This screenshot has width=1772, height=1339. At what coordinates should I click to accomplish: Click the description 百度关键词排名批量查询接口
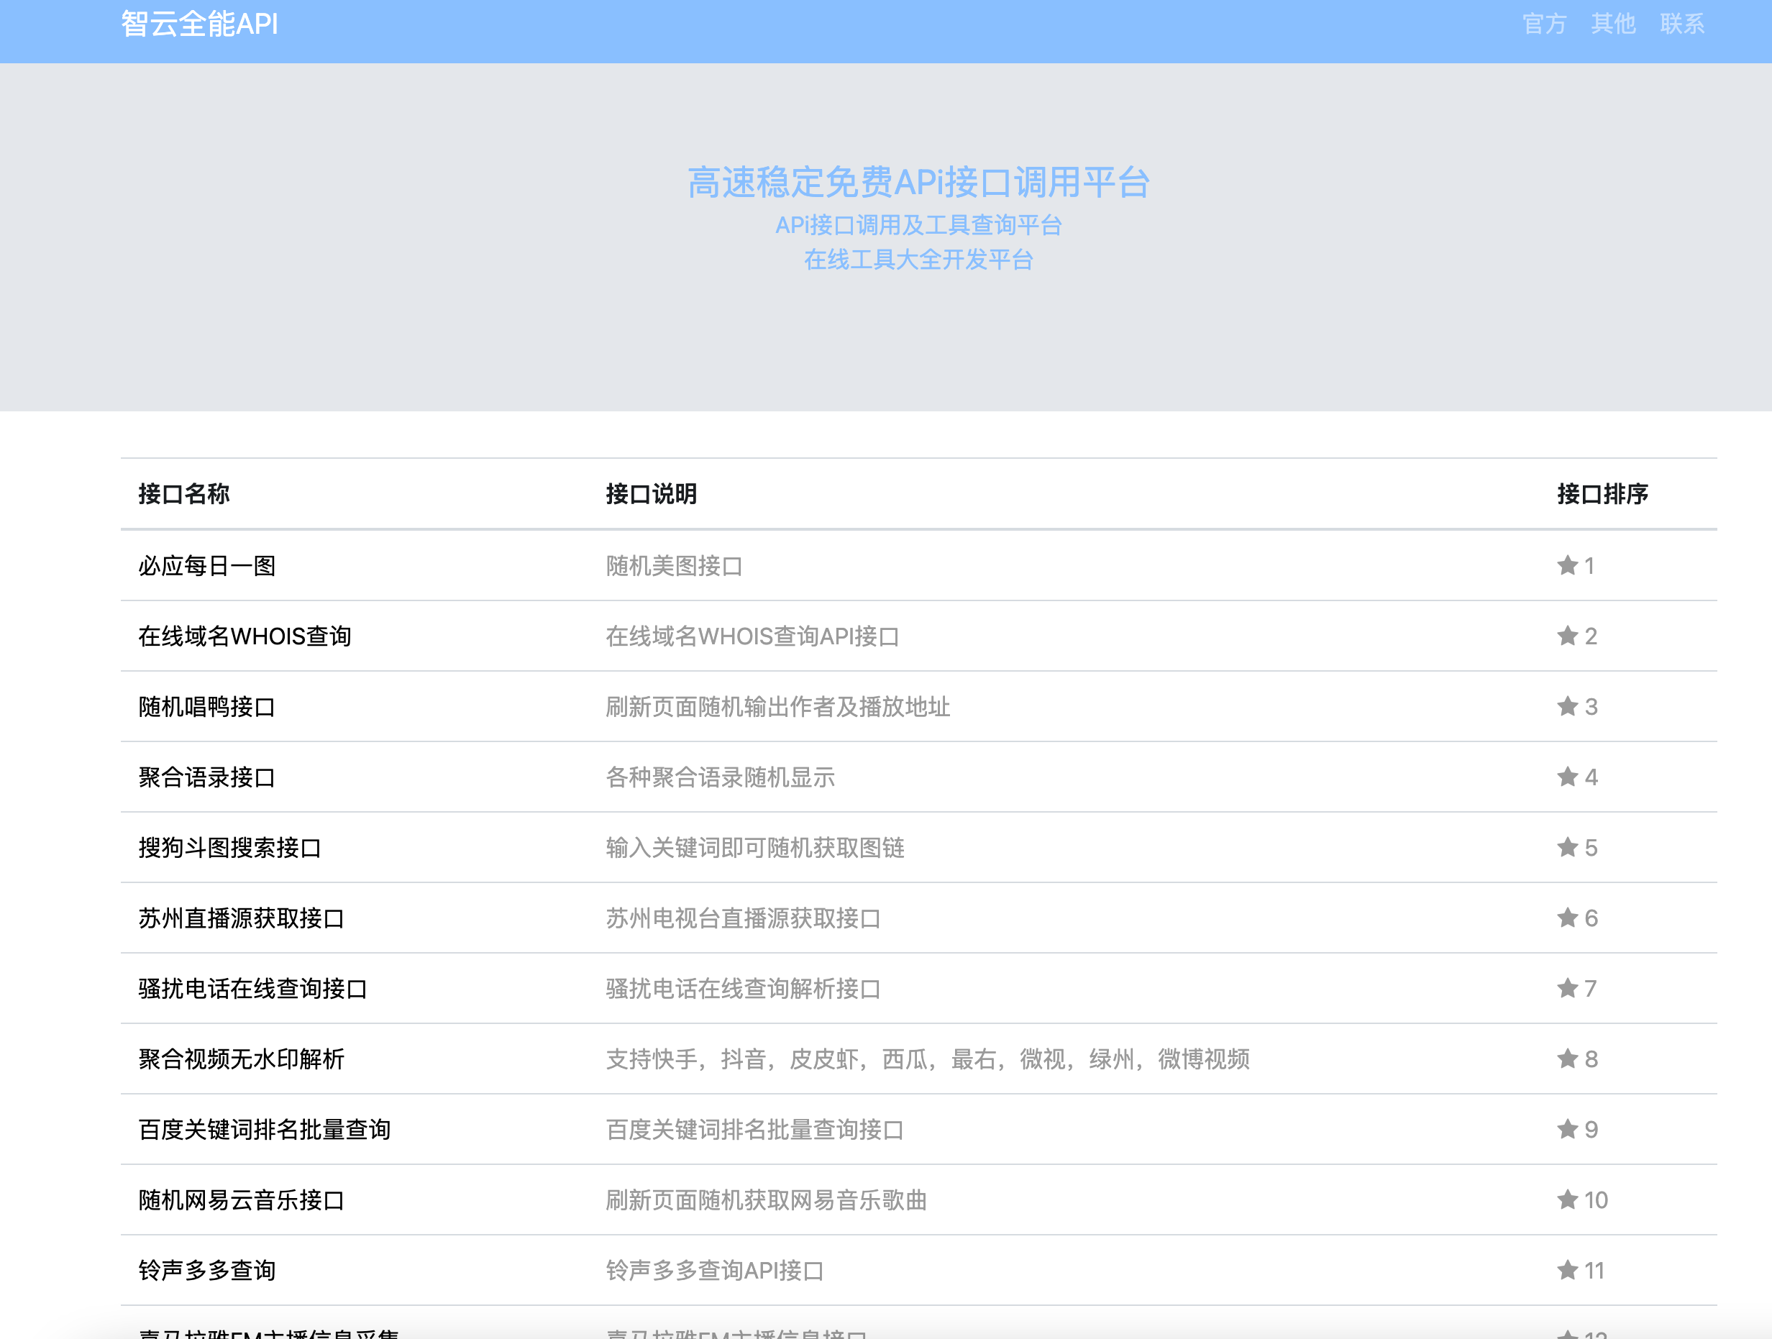tap(754, 1130)
